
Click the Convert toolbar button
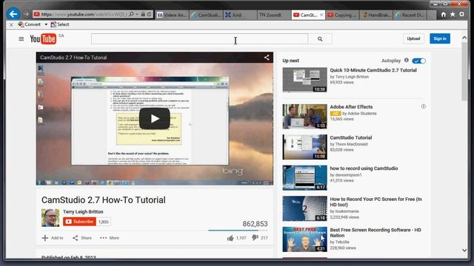30,24
